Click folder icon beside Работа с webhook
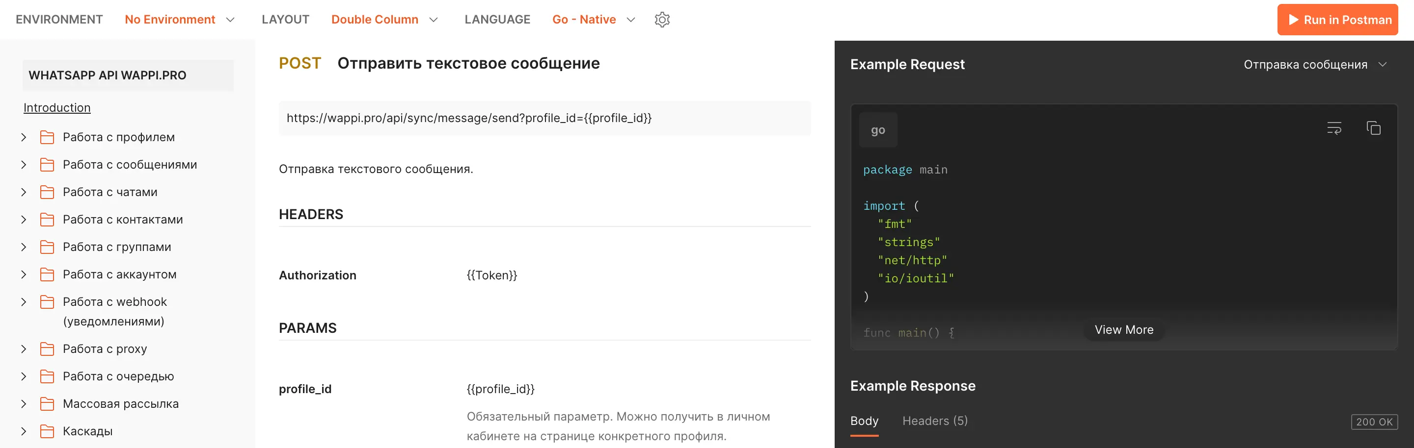This screenshot has height=448, width=1414. [47, 301]
